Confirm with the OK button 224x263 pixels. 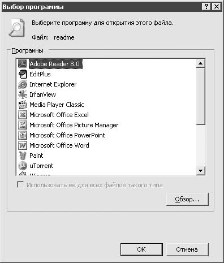[x=141, y=249]
